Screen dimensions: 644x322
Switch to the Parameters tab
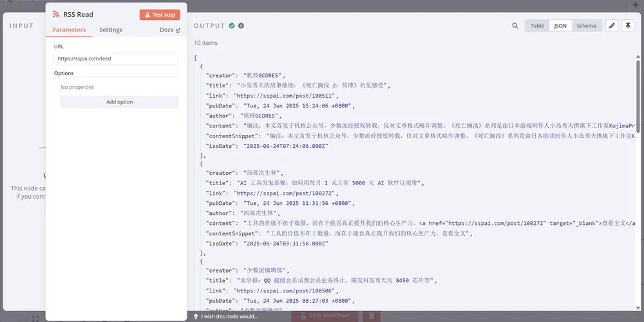point(69,30)
